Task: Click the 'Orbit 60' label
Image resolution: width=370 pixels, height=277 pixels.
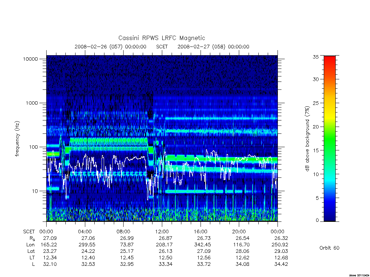Action: [330, 248]
